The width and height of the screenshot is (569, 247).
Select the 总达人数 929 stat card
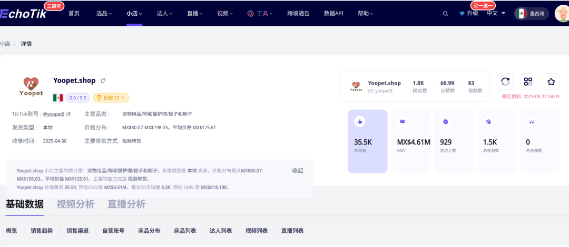453,141
